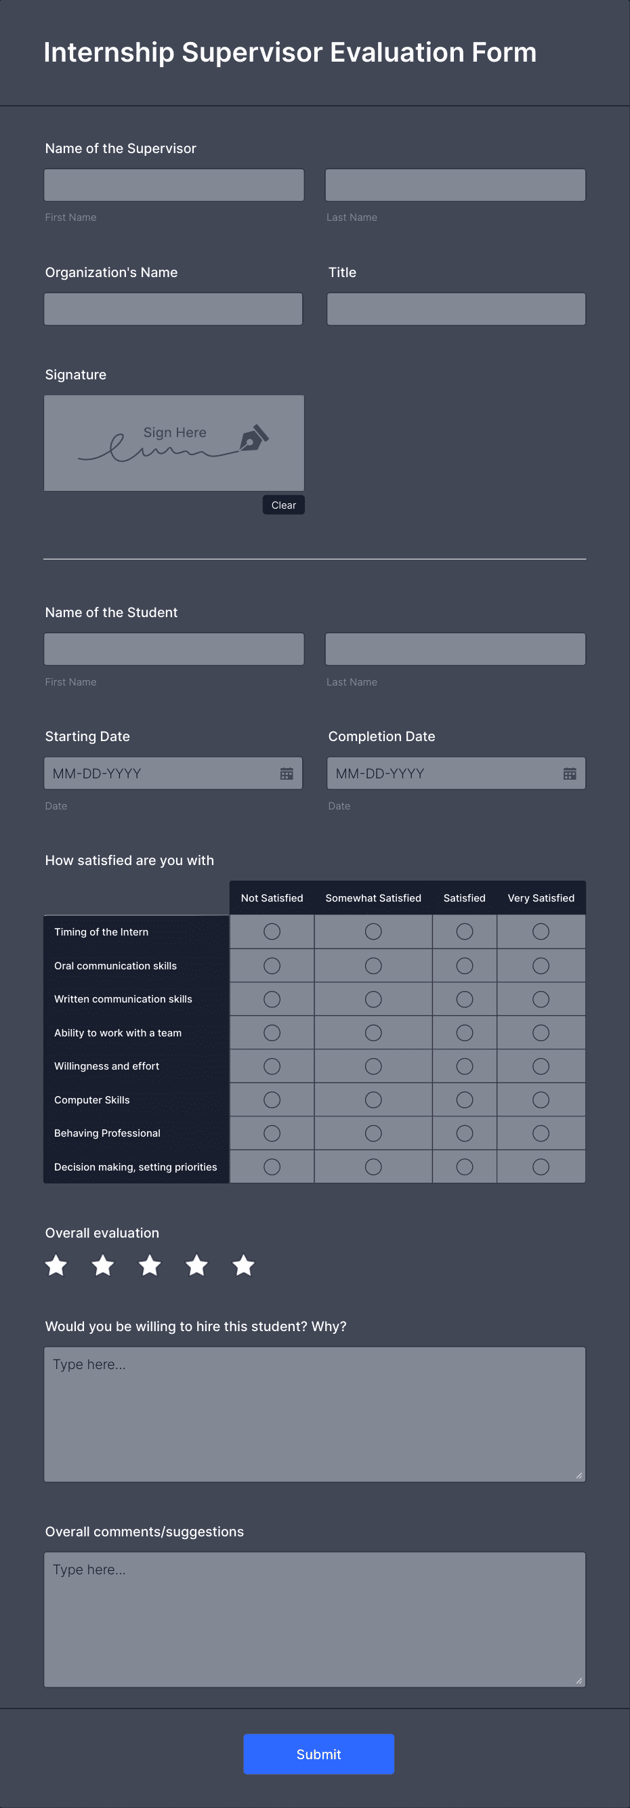Viewport: 630px width, 1808px height.
Task: Focus the supervisor First Name field
Action: pos(174,184)
